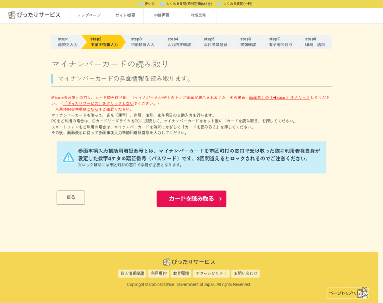
Task: Open よくある質問(特別定額給付金) link
Action: (x=189, y=4)
